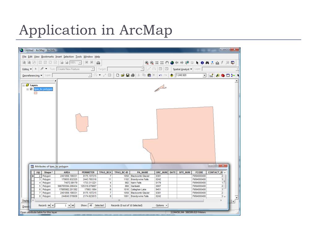Click the attribute table horizontal scrollbar

pyautogui.click(x=119, y=201)
